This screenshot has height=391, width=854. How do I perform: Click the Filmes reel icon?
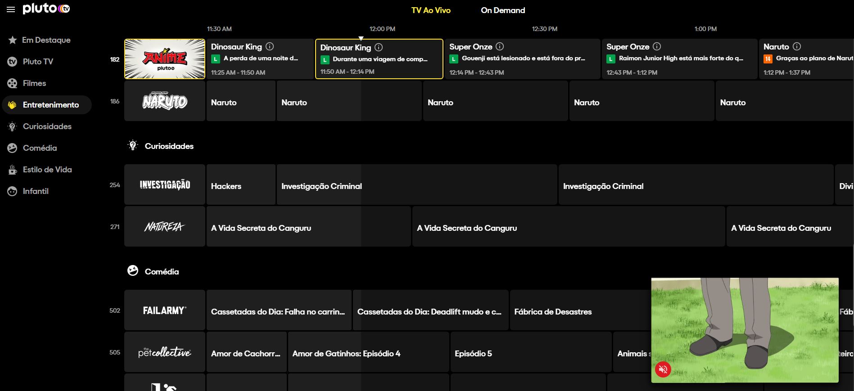click(x=13, y=83)
